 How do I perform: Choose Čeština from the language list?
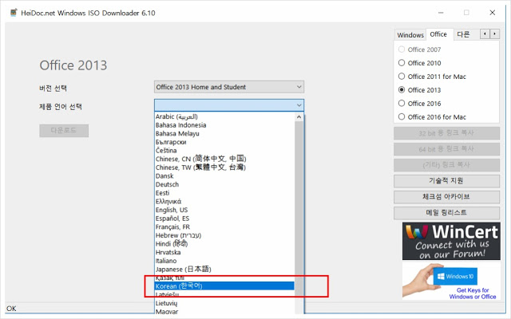[224, 151]
